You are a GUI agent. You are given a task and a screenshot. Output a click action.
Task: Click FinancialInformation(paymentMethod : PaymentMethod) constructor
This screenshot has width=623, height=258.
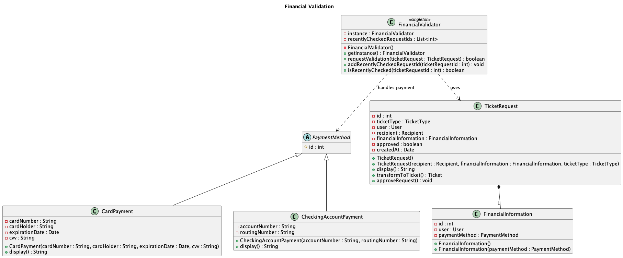505,249
